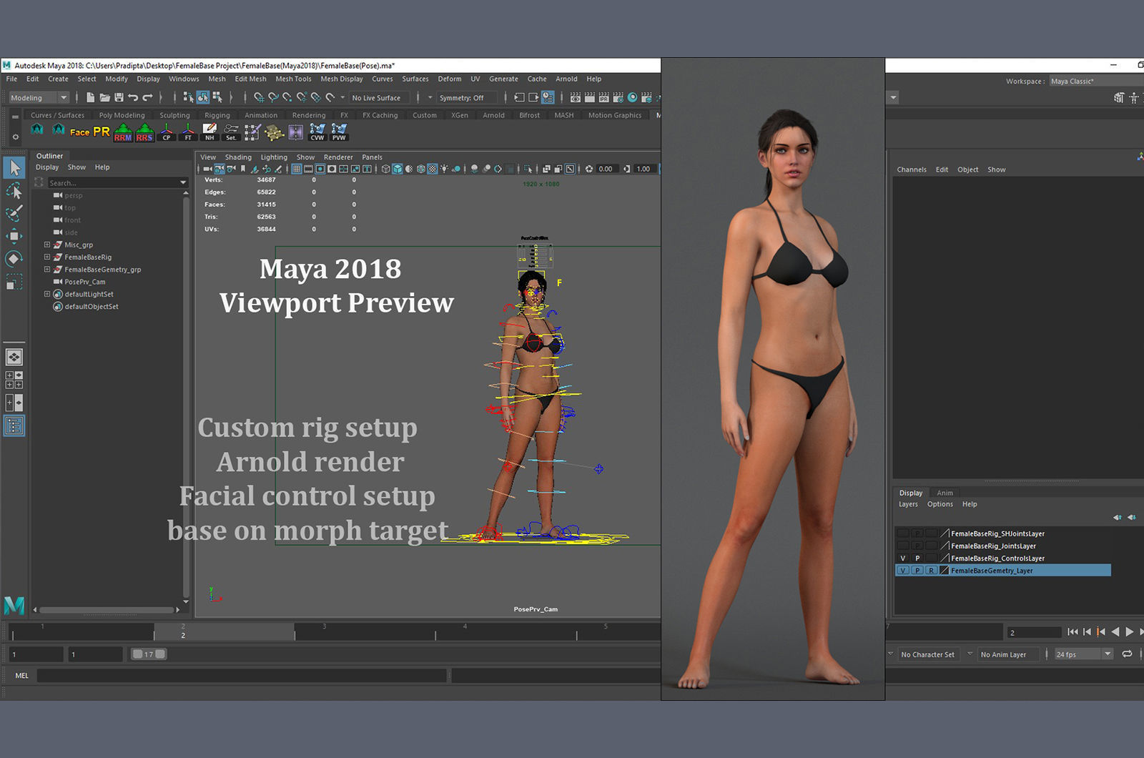This screenshot has height=758, width=1144.
Task: Open the Modeling menu set dropdown
Action: [x=39, y=98]
